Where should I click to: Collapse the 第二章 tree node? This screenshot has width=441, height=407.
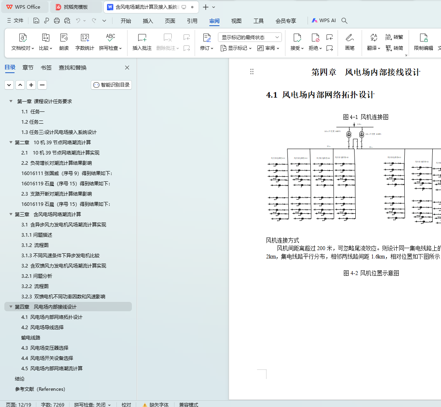[x=11, y=142]
